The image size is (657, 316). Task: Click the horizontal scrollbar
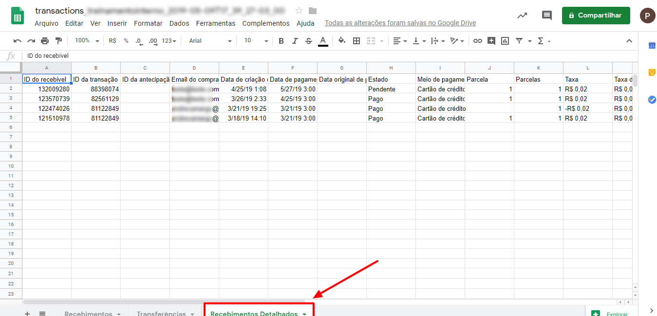[164, 302]
